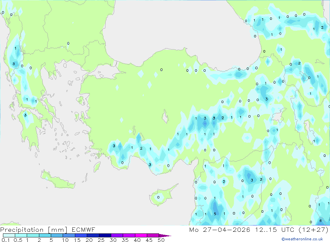Click the 0.5–1 mm legend swatch
The image size is (330, 242).
(x=21, y=235)
